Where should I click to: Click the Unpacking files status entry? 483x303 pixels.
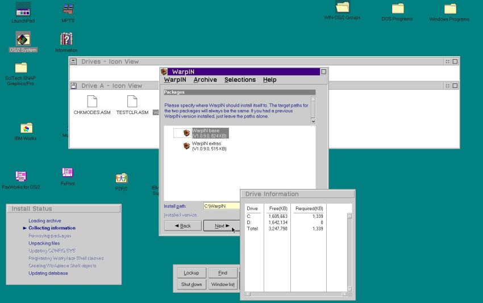pyautogui.click(x=44, y=243)
